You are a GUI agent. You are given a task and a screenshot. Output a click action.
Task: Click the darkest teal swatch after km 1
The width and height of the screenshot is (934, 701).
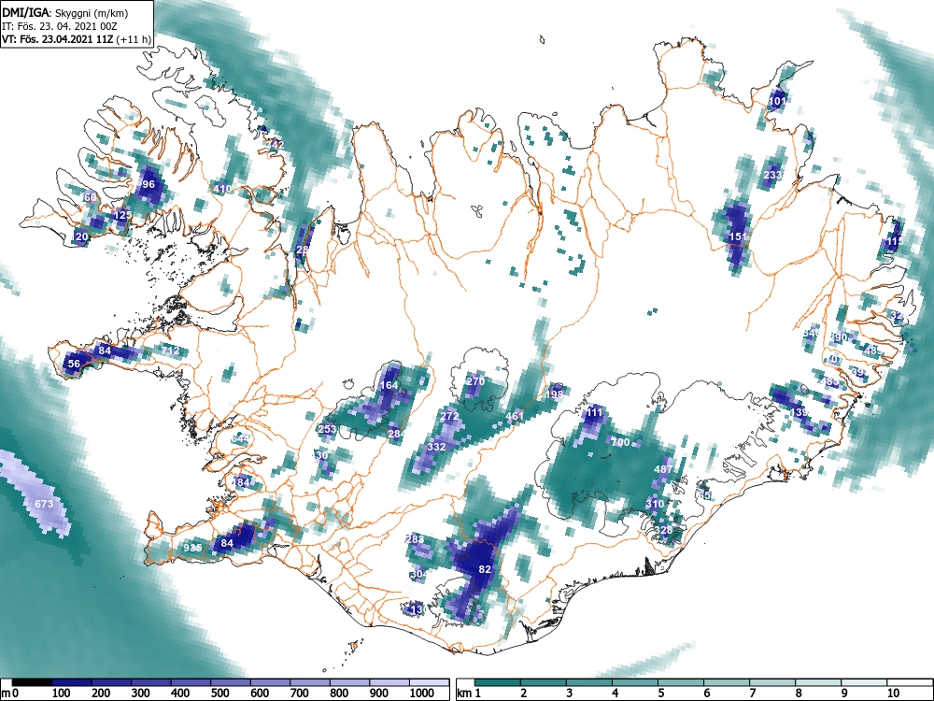pyautogui.click(x=498, y=682)
